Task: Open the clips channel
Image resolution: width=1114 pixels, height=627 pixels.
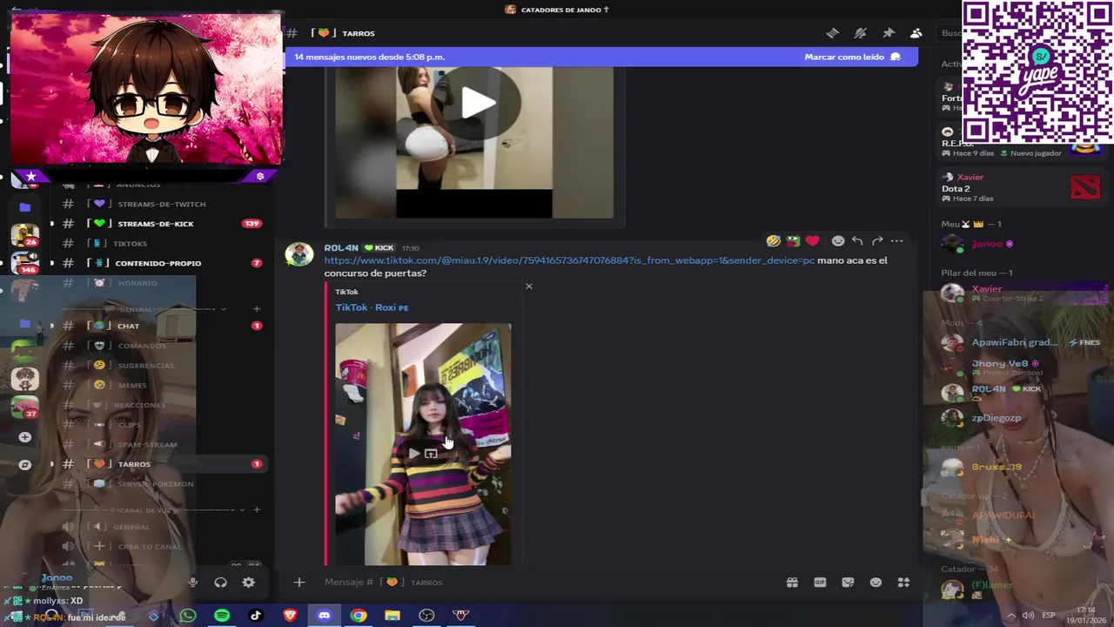Action: pyautogui.click(x=129, y=425)
